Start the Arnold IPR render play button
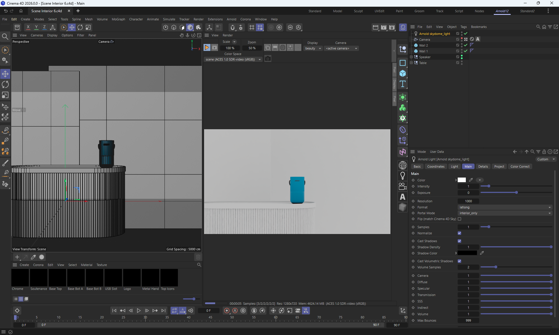 pyautogui.click(x=207, y=48)
